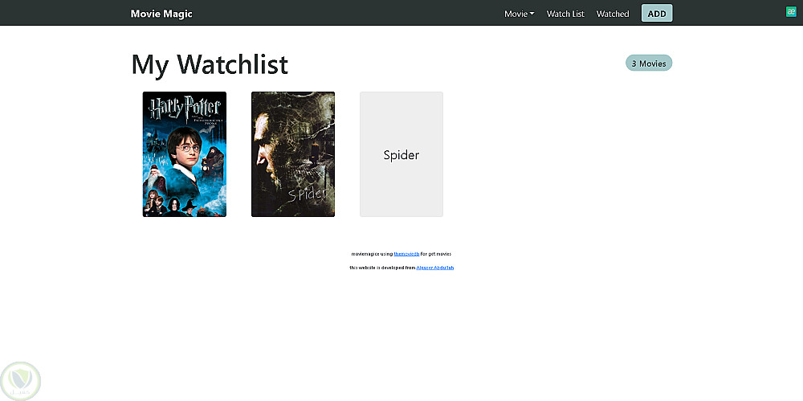The image size is (803, 401).
Task: Click the 3 Movies count badge
Action: tap(649, 63)
